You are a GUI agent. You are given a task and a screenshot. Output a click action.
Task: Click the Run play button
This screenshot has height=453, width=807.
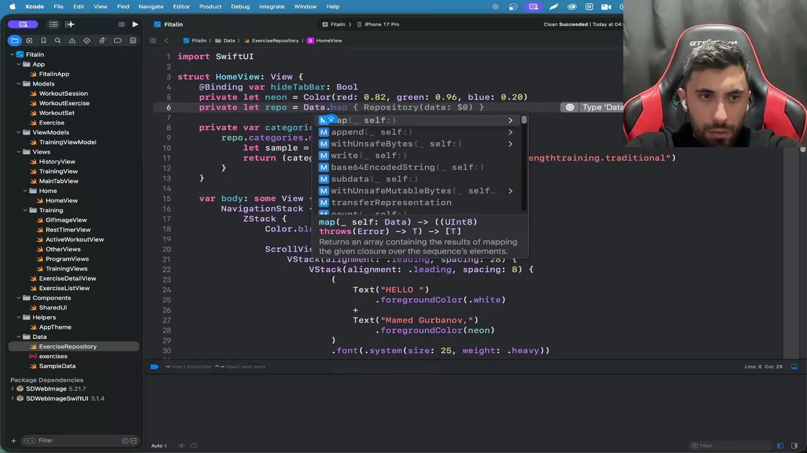(135, 25)
